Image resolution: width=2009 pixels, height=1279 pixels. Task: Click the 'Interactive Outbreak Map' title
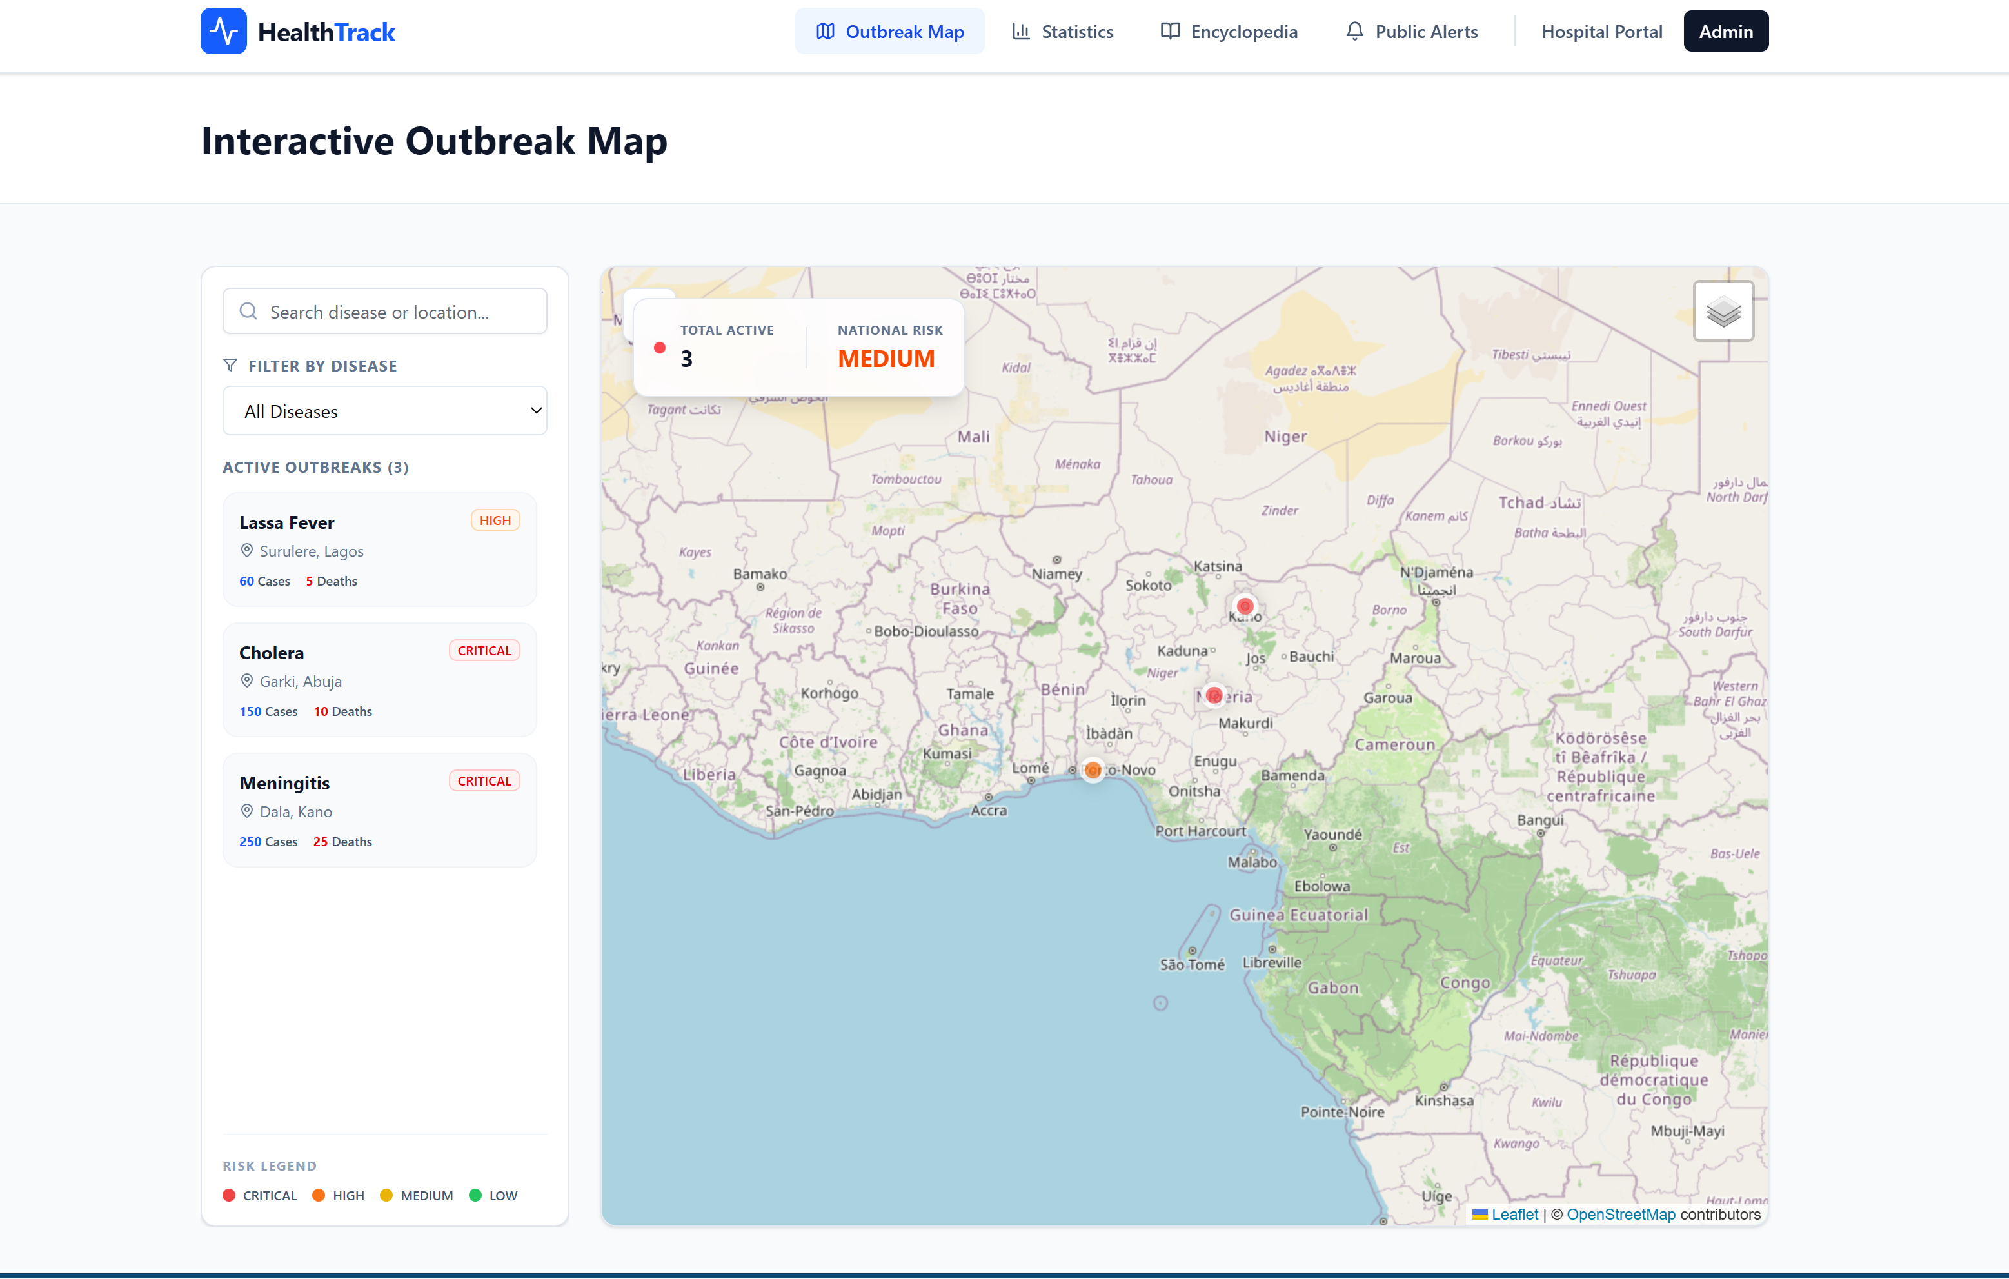(x=434, y=140)
